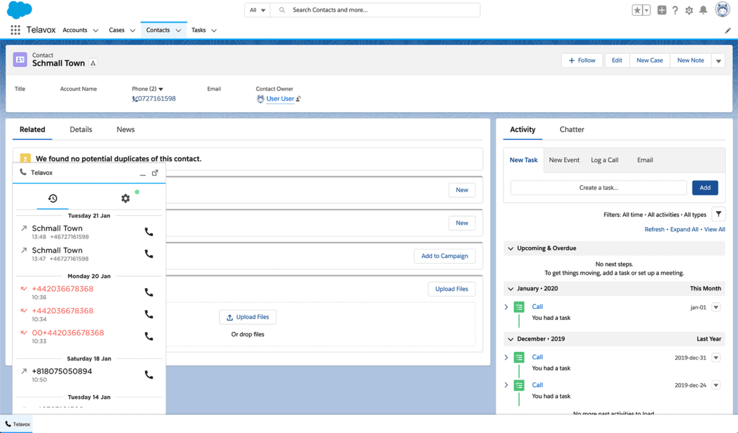
Task: Click the Global Actions plus icon
Action: tap(662, 10)
